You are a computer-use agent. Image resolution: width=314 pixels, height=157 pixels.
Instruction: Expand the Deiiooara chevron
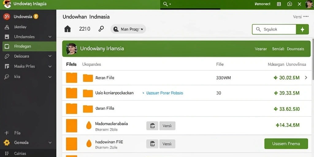50,56
